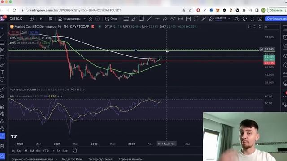Toggle magnet mode in left toolbar
The width and height of the screenshot is (287, 161).
[x=2, y=106]
